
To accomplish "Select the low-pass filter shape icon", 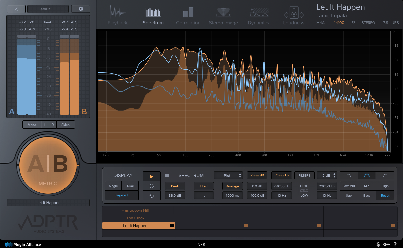I will (349, 175).
